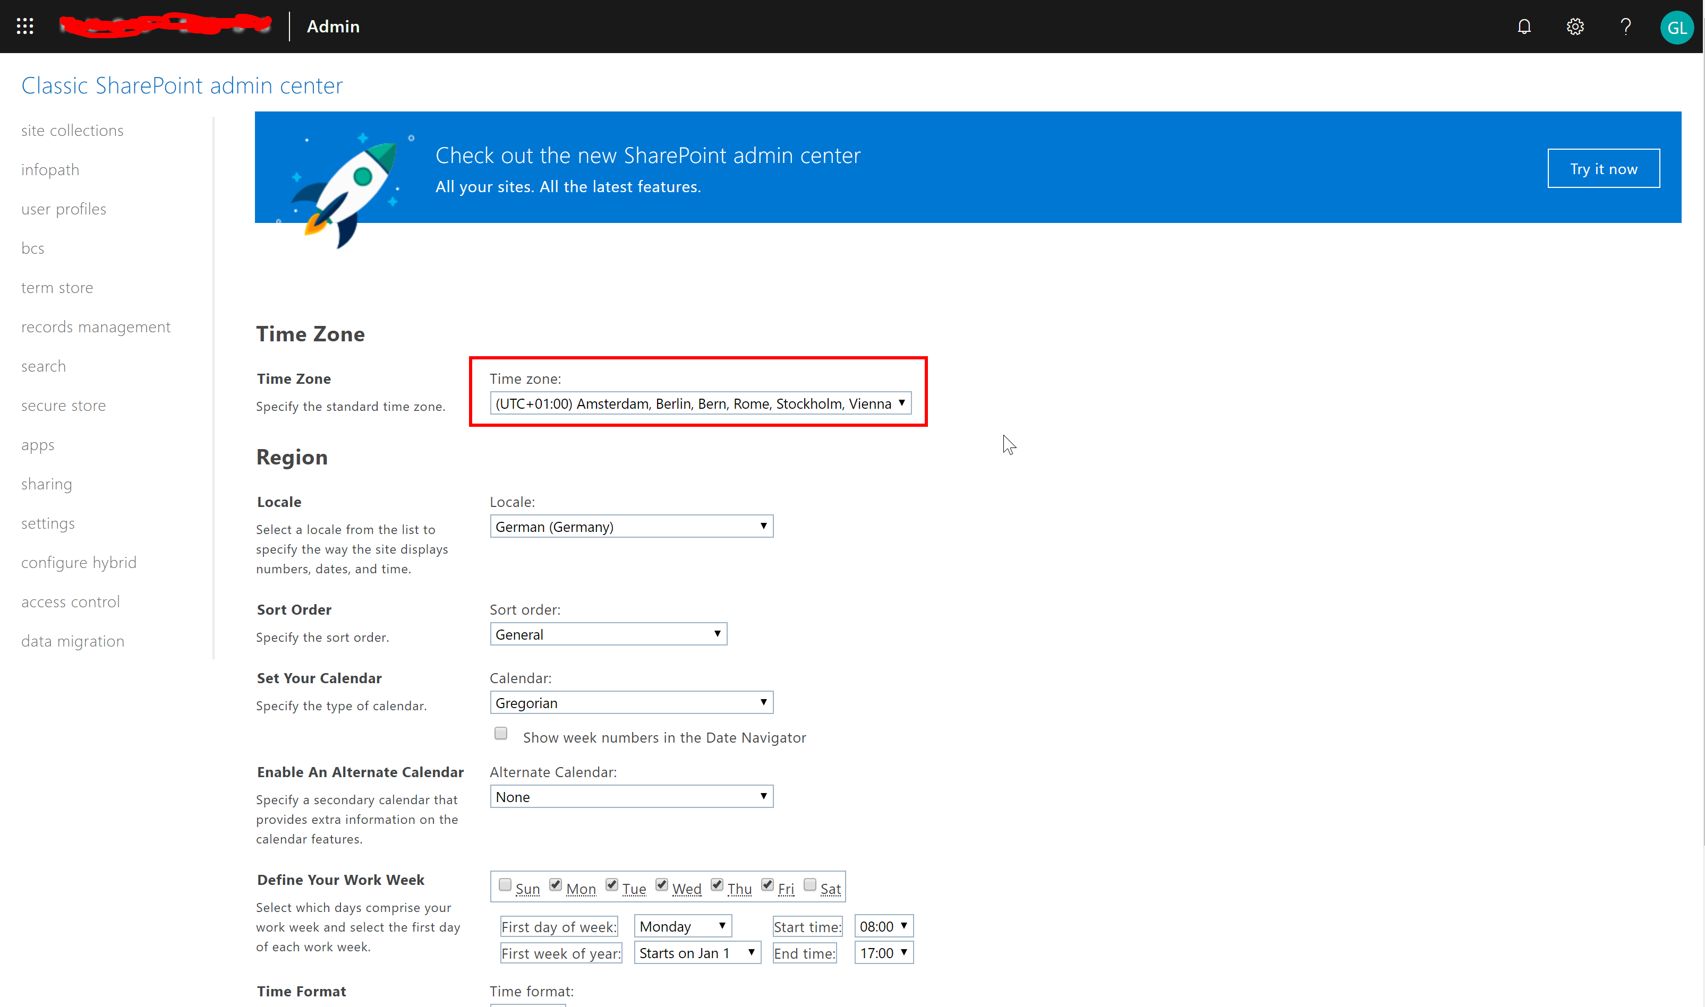Open the site collections page

click(72, 130)
